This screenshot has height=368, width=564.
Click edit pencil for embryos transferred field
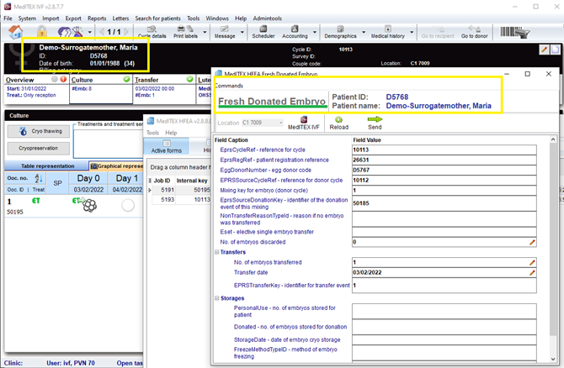pyautogui.click(x=532, y=262)
